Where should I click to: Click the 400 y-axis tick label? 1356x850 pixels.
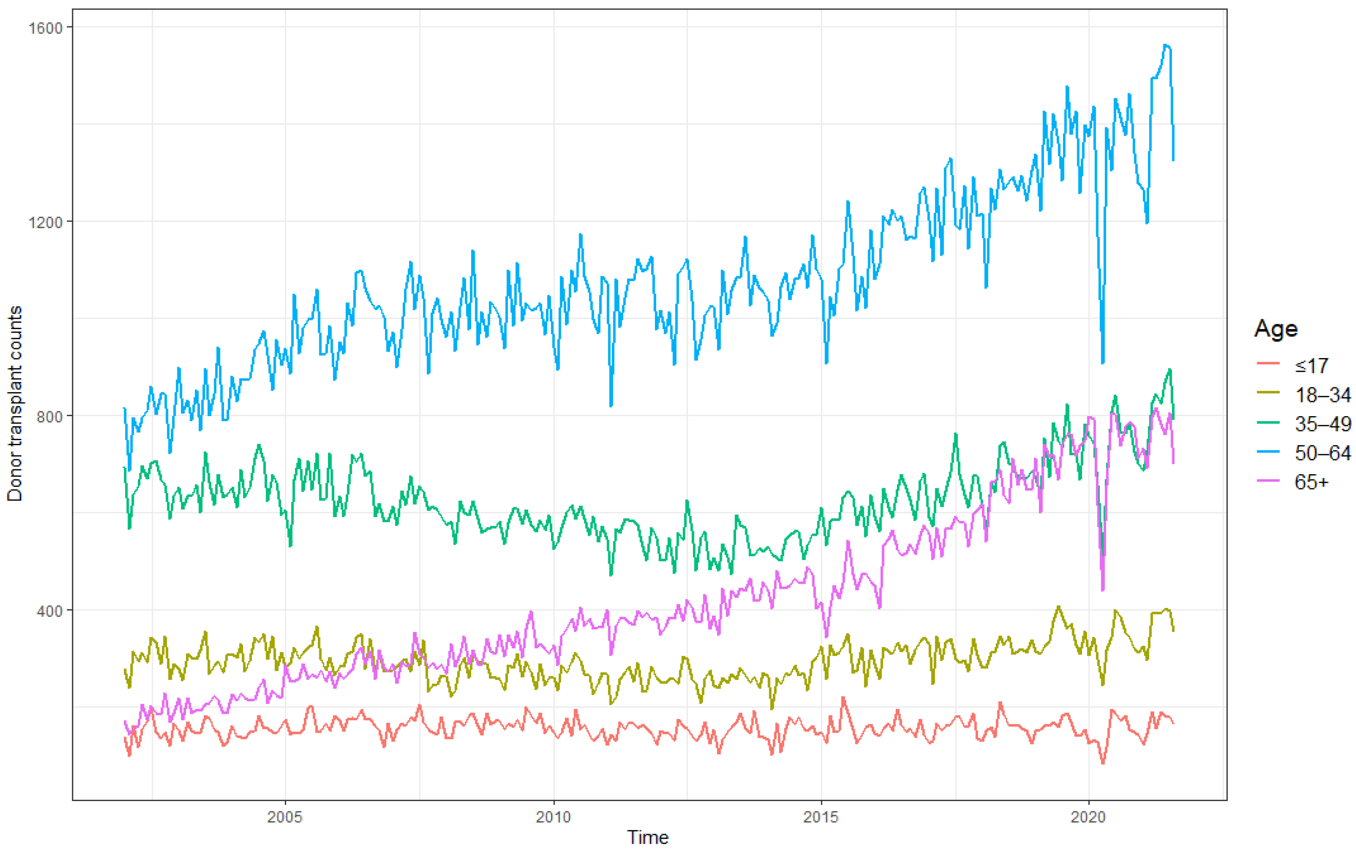pos(49,611)
